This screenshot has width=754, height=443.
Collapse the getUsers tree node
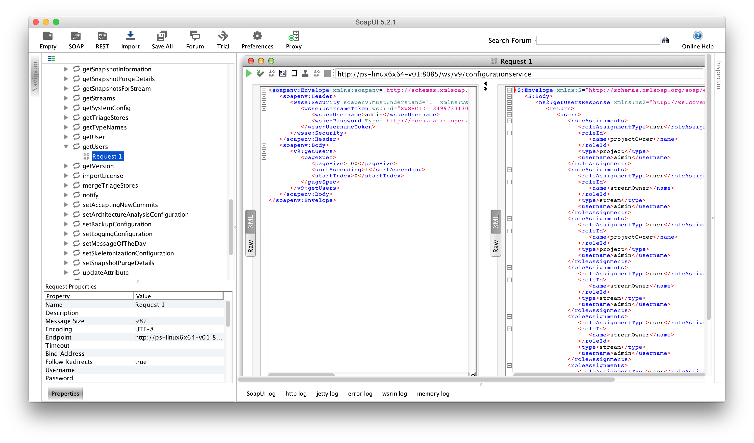[x=66, y=147]
